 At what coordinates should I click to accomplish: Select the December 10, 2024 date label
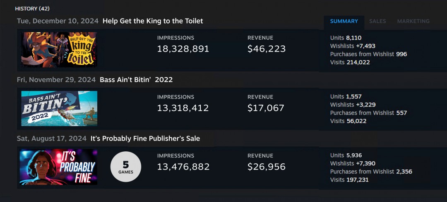click(58, 21)
